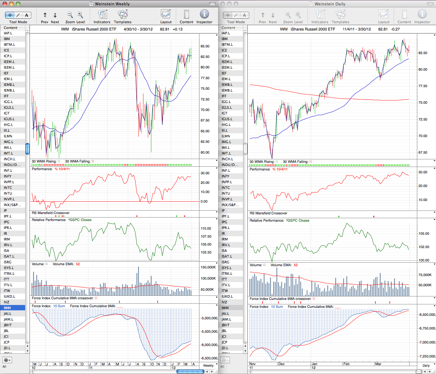Toggle toolbar pill button in Weinstein Weekly title bar
Image resolution: width=436 pixels, height=374 pixels.
point(213,4)
